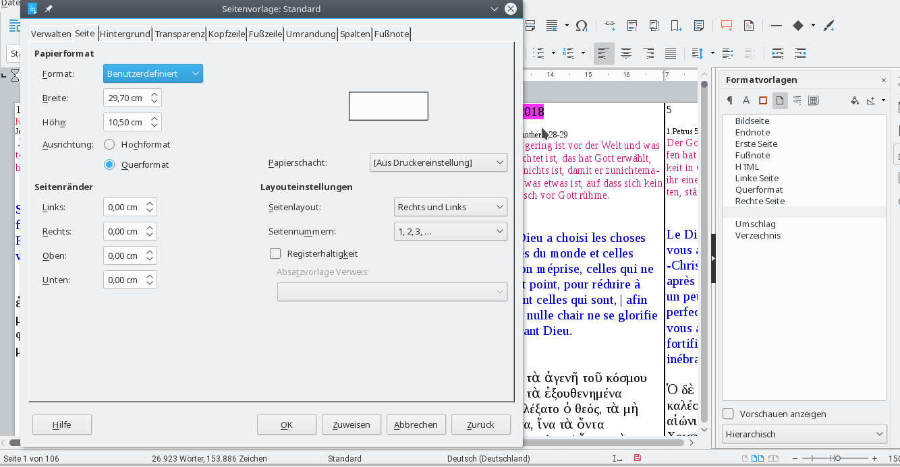The width and height of the screenshot is (900, 467).
Task: Tick the Vorschauen anzeigen checkbox
Action: click(x=728, y=414)
